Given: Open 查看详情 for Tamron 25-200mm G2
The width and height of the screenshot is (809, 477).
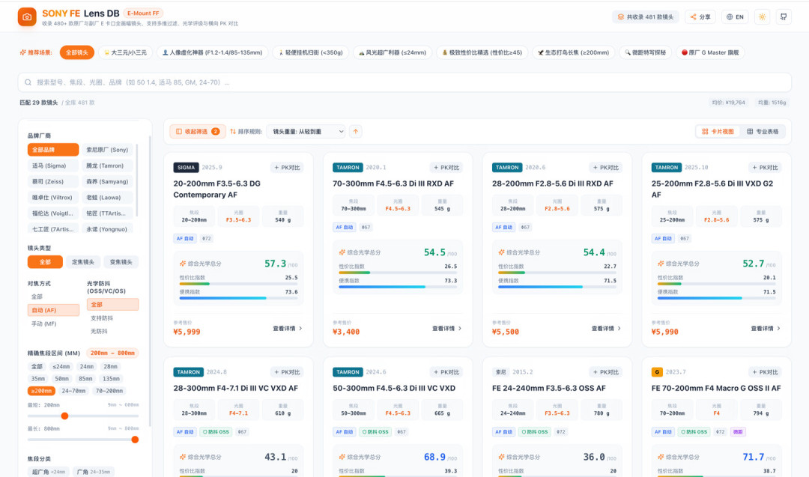Looking at the screenshot, I should 766,329.
